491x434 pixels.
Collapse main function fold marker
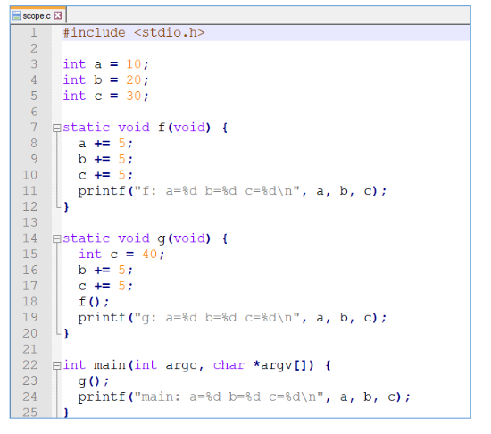click(56, 366)
